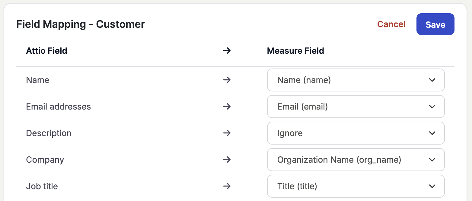Click the chevron in Job title dropdown

(432, 186)
